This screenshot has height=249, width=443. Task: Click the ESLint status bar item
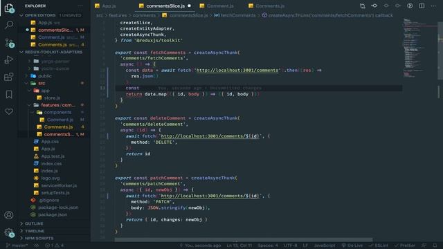click(x=379, y=246)
